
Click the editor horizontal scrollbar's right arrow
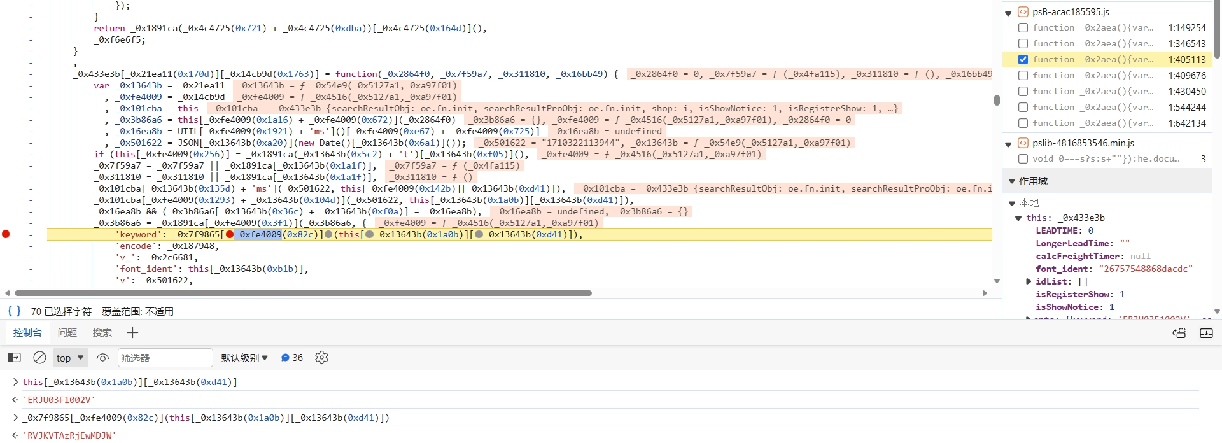coord(985,293)
